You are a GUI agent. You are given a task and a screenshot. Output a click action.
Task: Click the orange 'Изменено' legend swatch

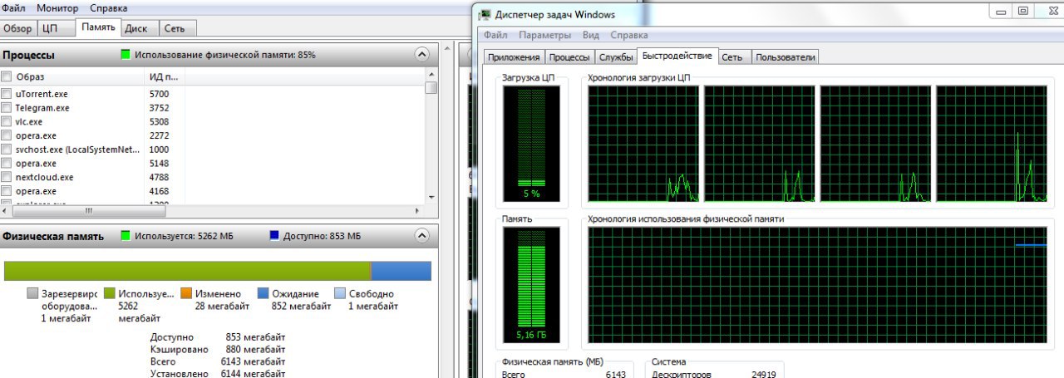(186, 293)
